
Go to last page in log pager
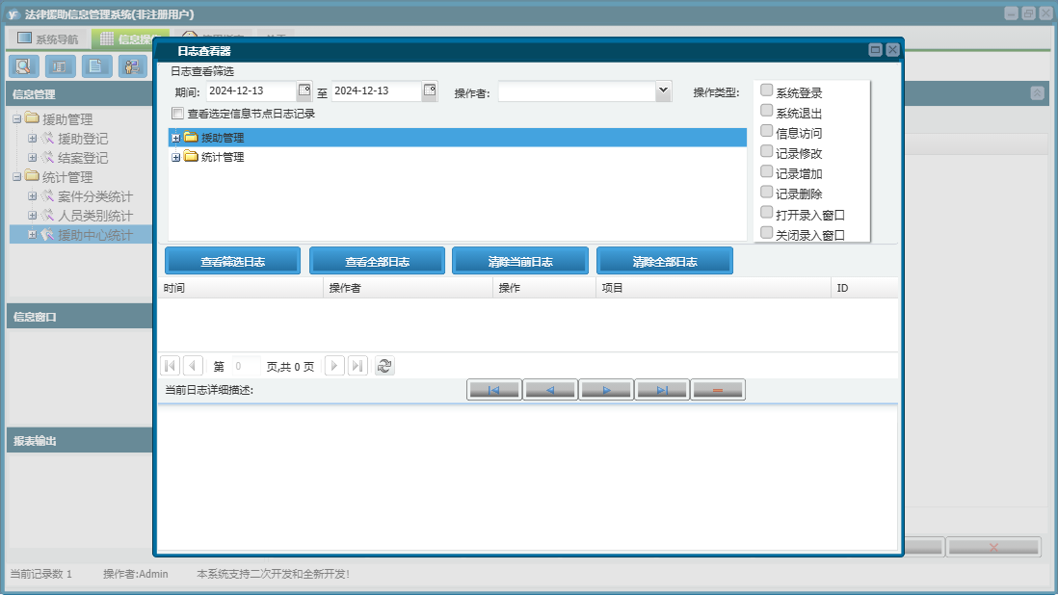click(x=357, y=366)
